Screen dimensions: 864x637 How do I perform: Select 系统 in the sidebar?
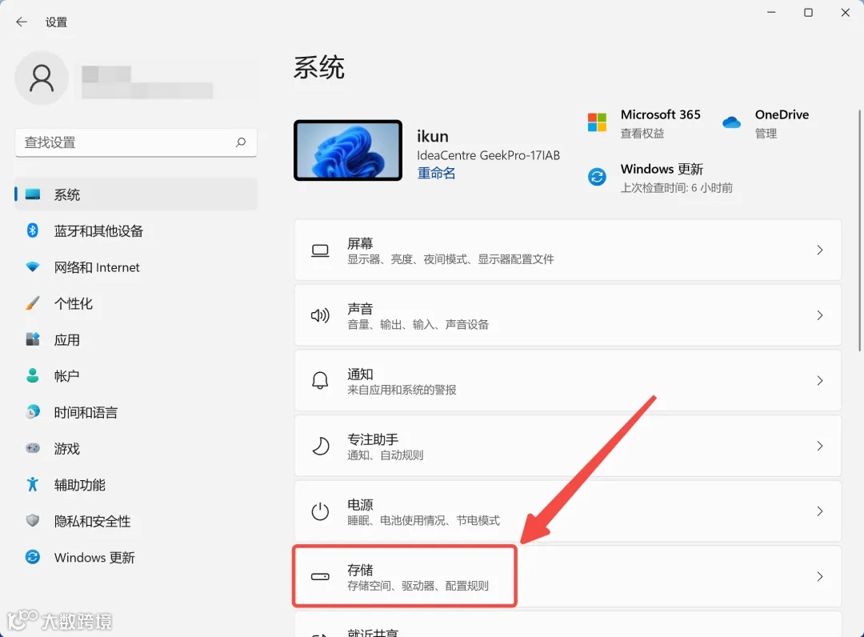(136, 194)
